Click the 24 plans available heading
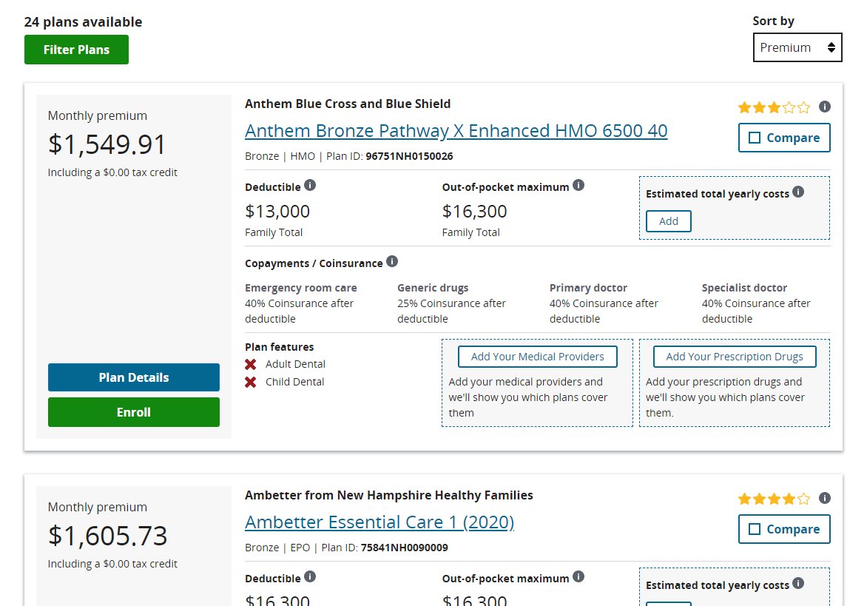The height and width of the screenshot is (606, 867). coord(83,22)
